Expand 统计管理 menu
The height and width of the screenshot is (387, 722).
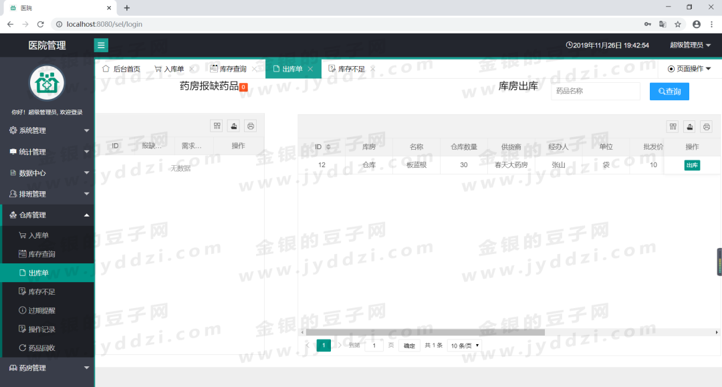coord(47,152)
